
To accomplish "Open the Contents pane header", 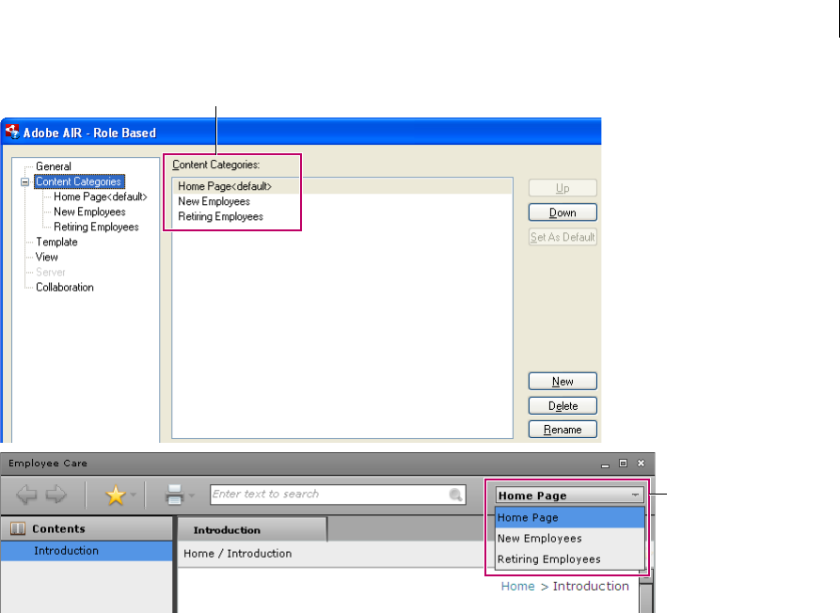I will [87, 529].
